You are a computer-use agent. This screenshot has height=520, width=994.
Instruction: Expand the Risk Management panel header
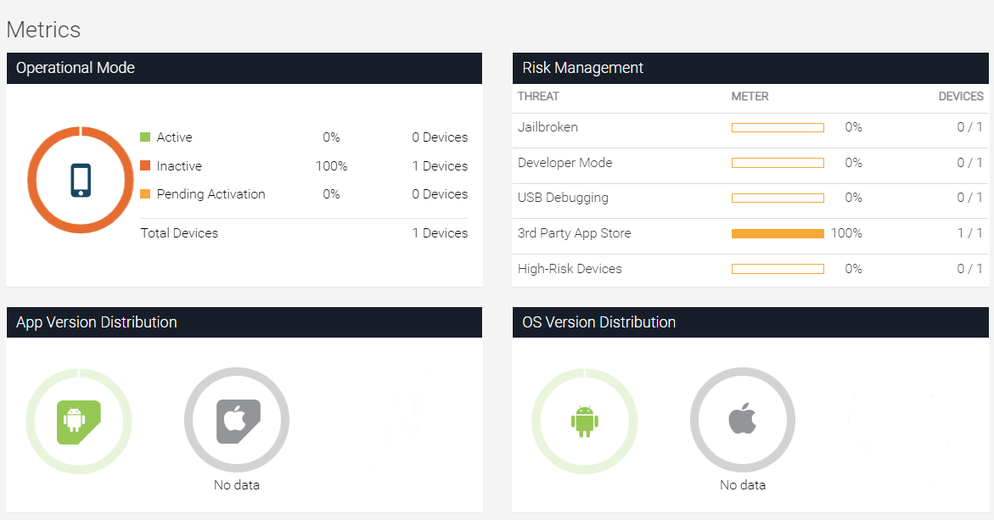pyautogui.click(x=750, y=68)
